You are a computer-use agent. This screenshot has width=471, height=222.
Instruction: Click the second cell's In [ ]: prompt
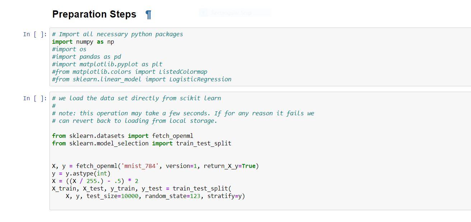click(x=34, y=98)
